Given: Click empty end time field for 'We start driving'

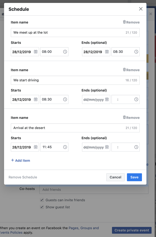Looking at the screenshot, I should click(125, 99).
